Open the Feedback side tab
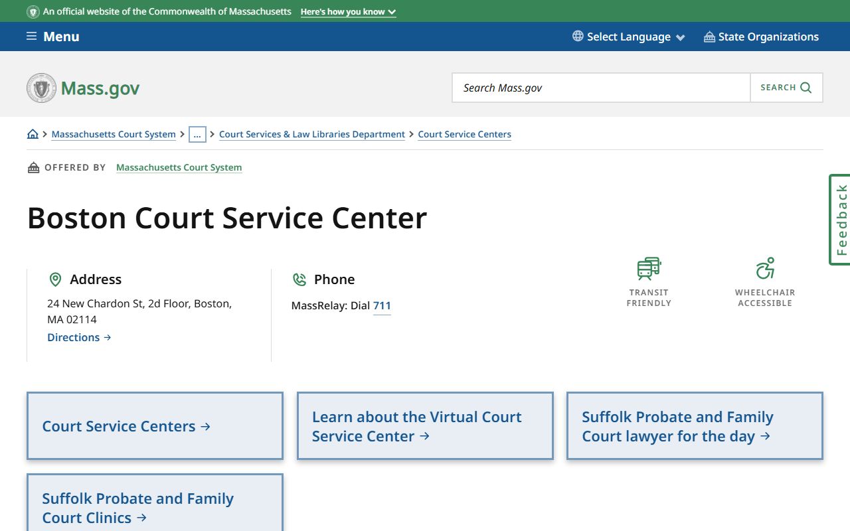 [840, 220]
